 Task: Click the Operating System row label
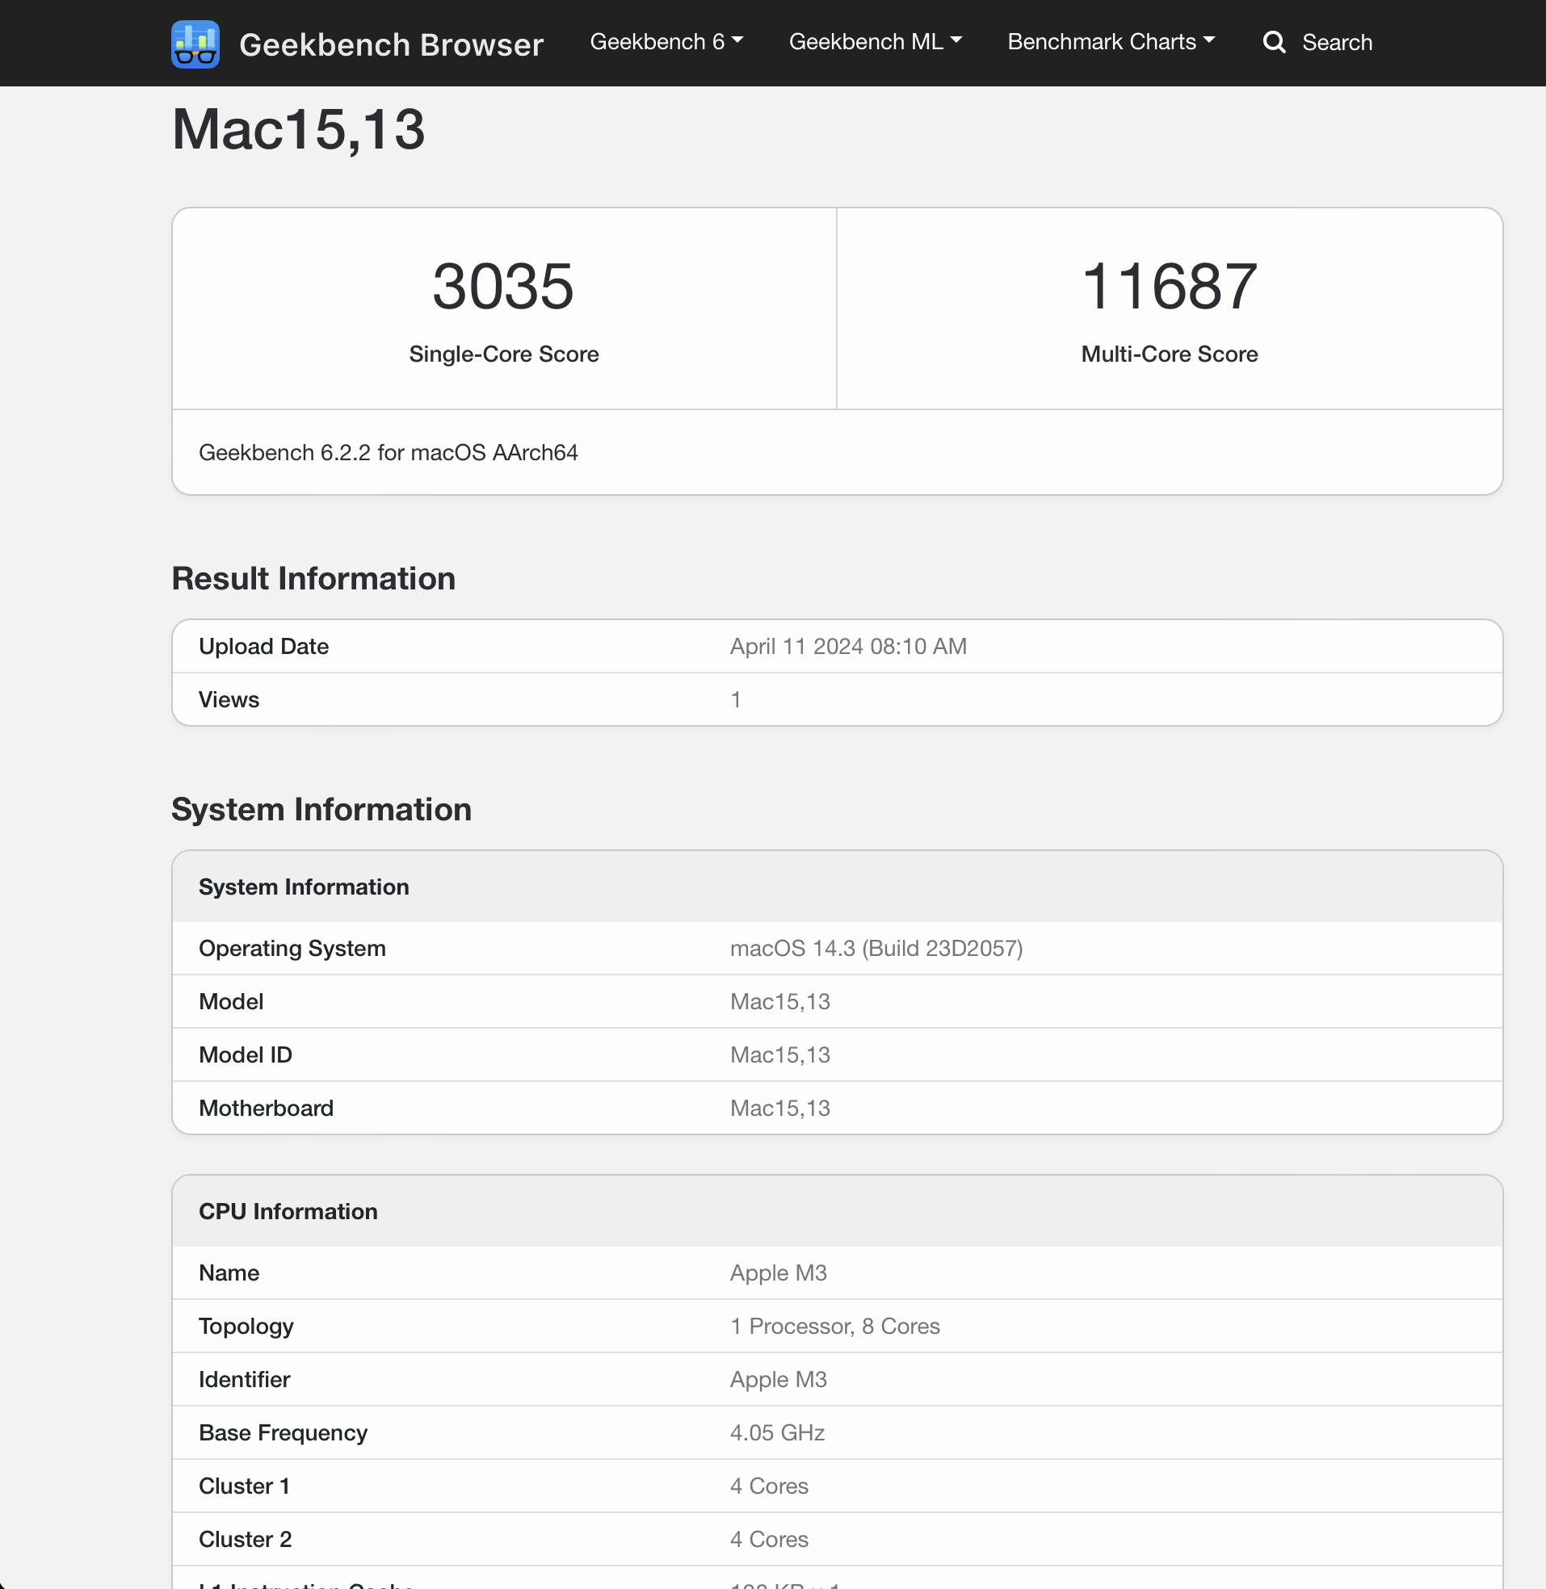(x=292, y=948)
